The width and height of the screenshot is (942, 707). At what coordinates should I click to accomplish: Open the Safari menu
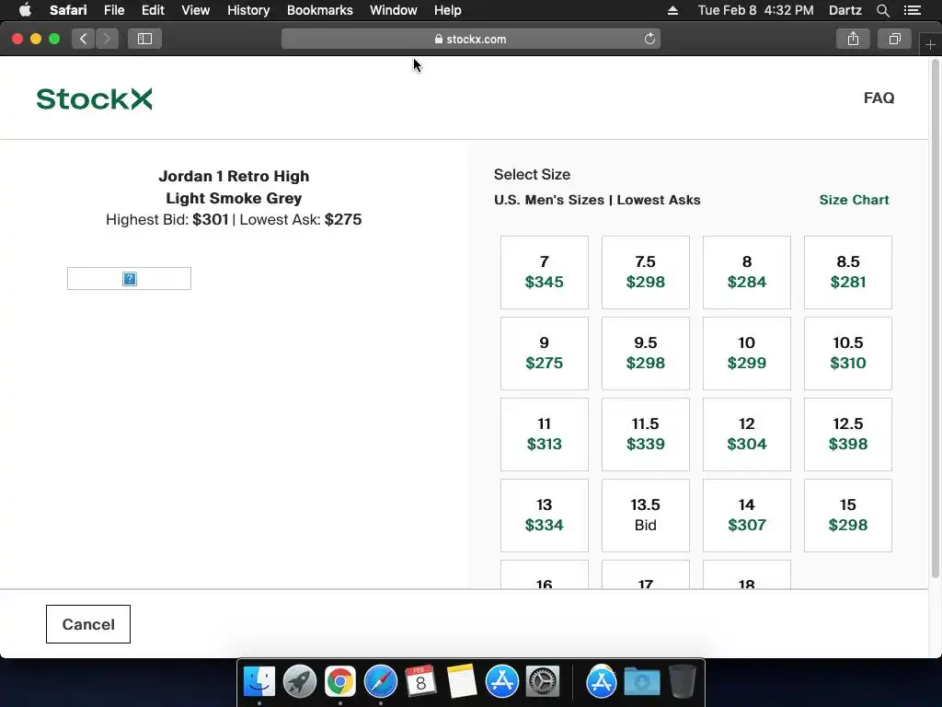point(68,10)
